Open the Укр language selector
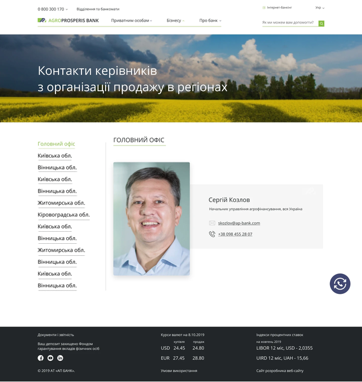This screenshot has height=382, width=362. click(319, 8)
